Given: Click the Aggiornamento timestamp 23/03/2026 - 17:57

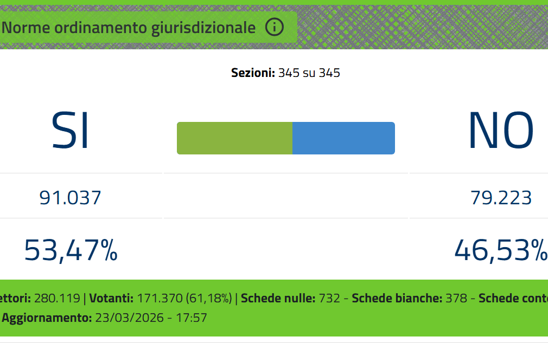Looking at the screenshot, I should [x=151, y=318].
